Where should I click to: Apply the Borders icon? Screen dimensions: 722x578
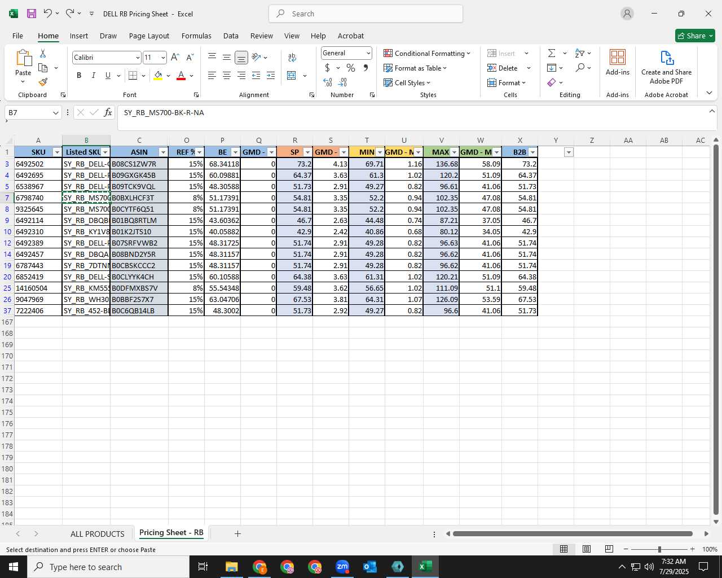click(x=133, y=76)
